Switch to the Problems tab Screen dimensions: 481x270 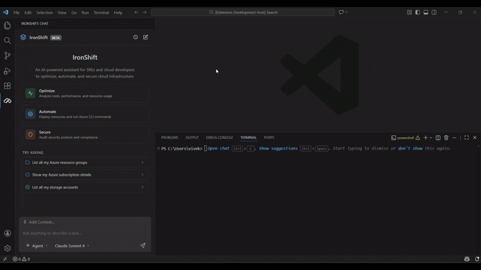click(x=169, y=138)
